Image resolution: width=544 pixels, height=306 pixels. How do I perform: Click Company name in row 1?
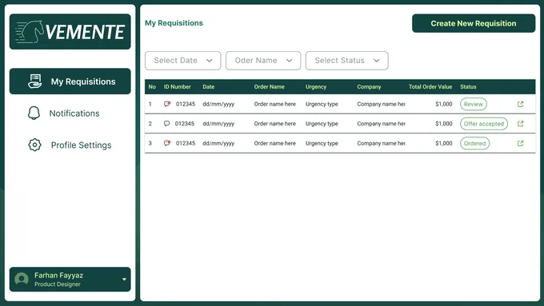point(382,105)
